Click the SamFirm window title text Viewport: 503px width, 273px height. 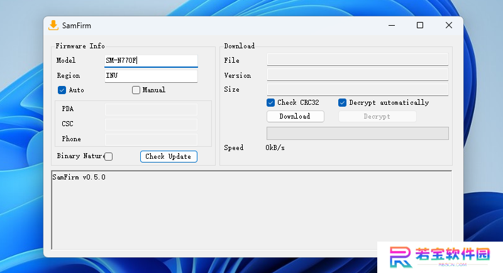click(77, 26)
